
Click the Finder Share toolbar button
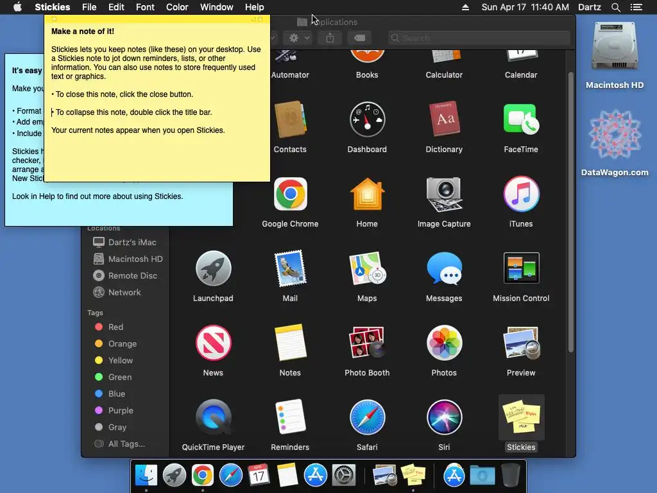pos(330,38)
